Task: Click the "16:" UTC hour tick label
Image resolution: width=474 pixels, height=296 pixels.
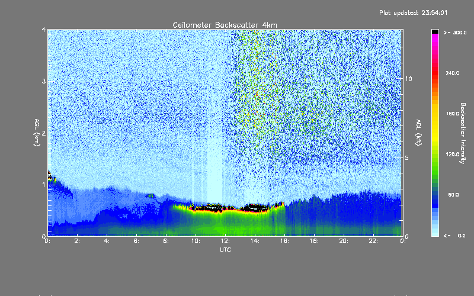Action: pyautogui.click(x=285, y=241)
